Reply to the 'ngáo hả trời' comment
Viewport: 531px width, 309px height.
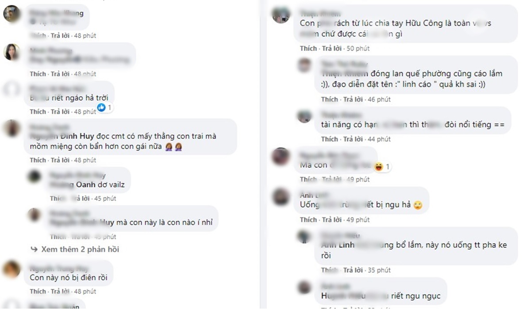tap(60, 112)
